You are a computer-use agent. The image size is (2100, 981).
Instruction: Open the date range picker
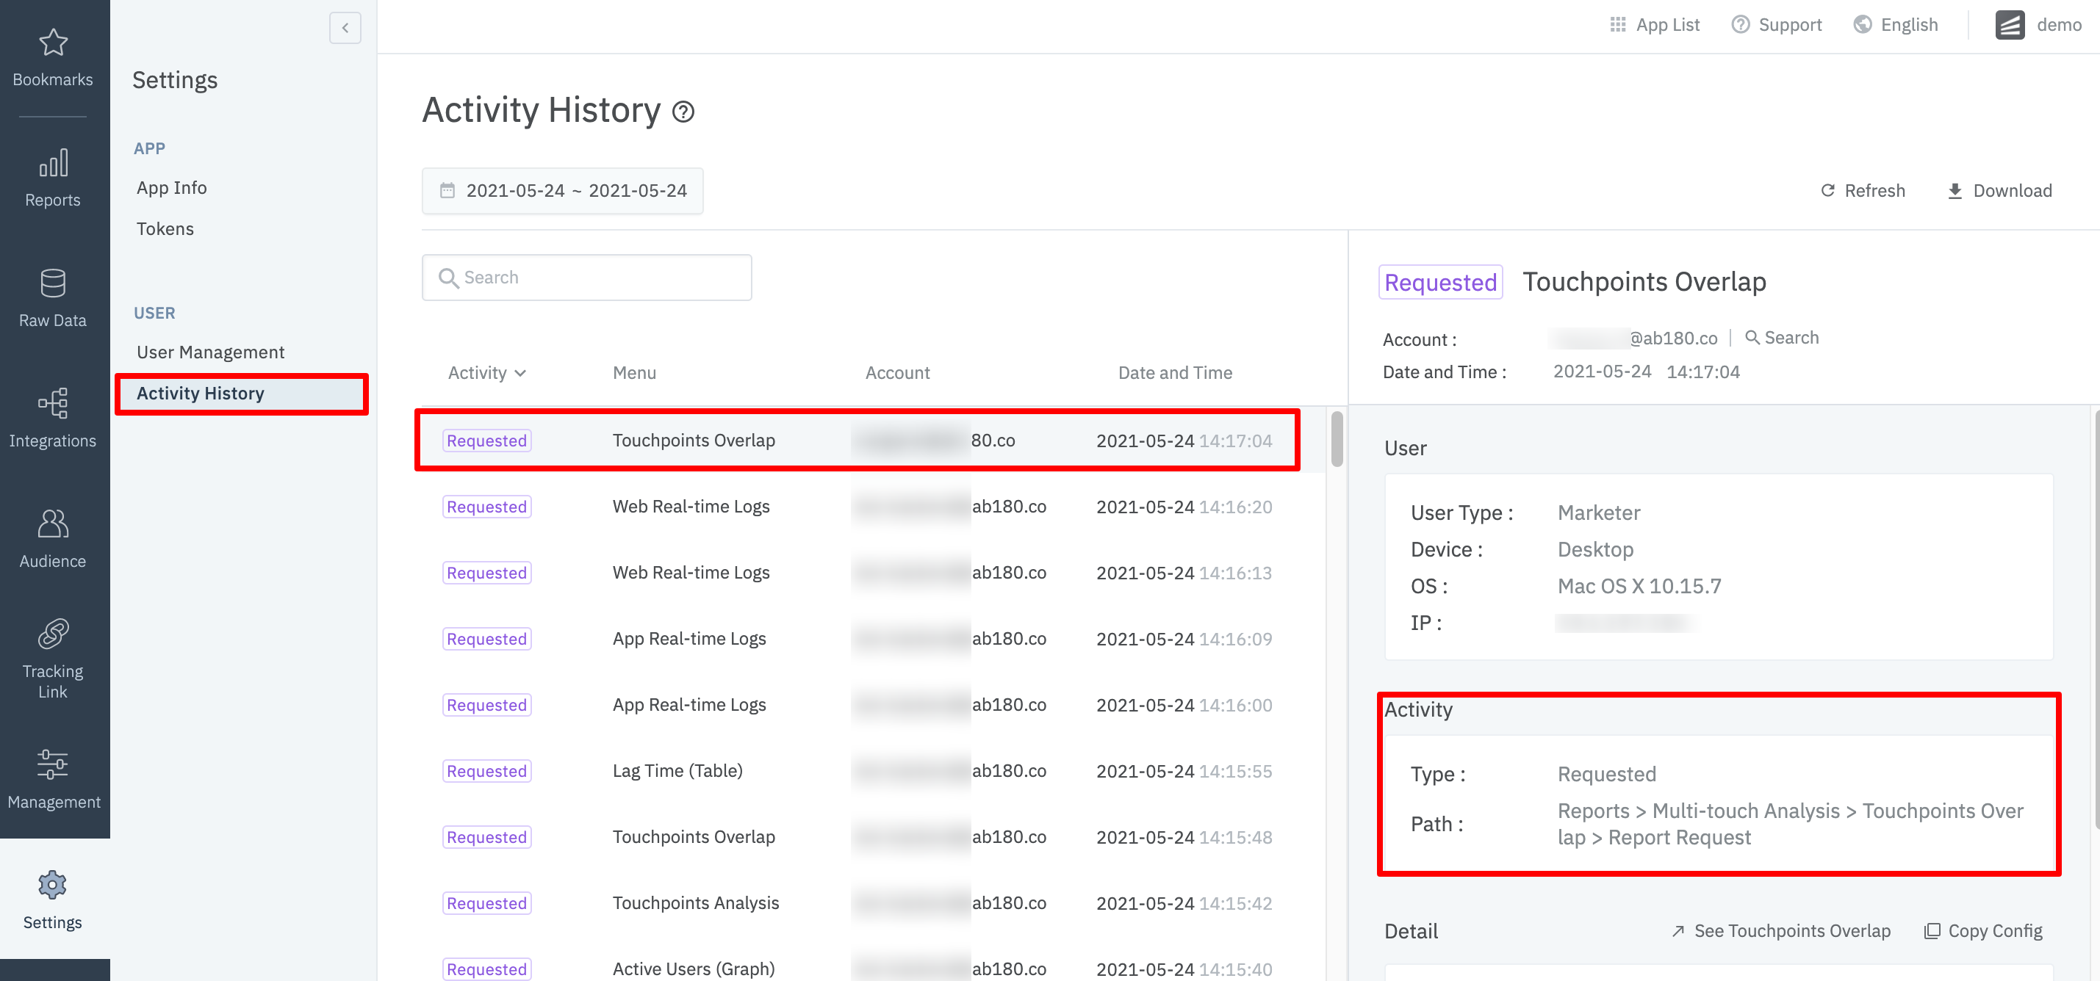click(563, 191)
